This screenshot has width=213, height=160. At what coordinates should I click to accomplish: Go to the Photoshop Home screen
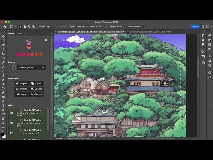pyautogui.click(x=5, y=27)
